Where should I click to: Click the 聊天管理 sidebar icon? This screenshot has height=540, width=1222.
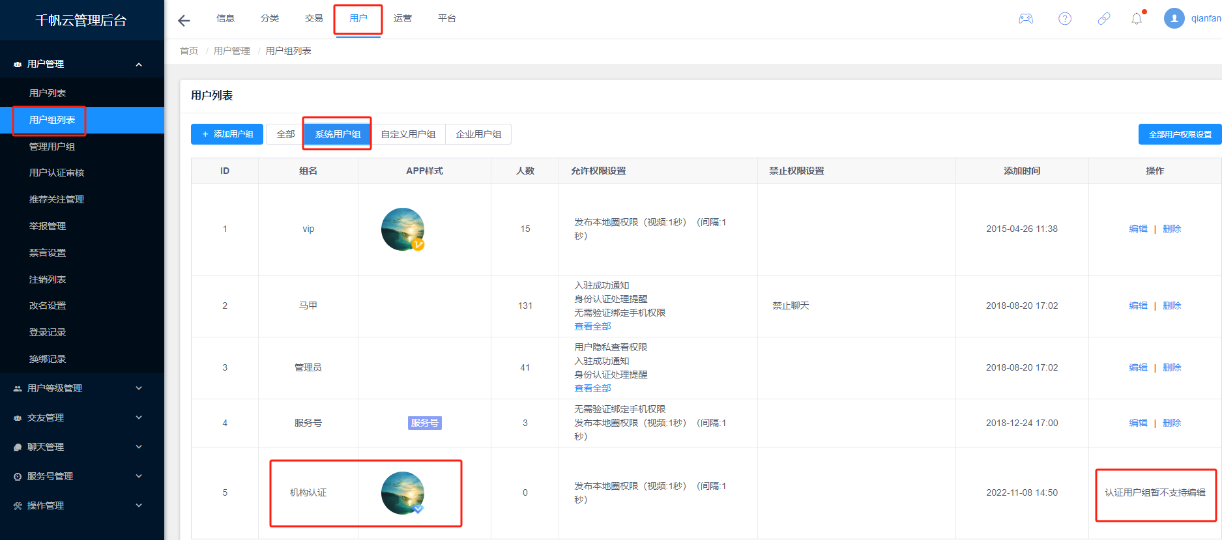[x=18, y=448]
